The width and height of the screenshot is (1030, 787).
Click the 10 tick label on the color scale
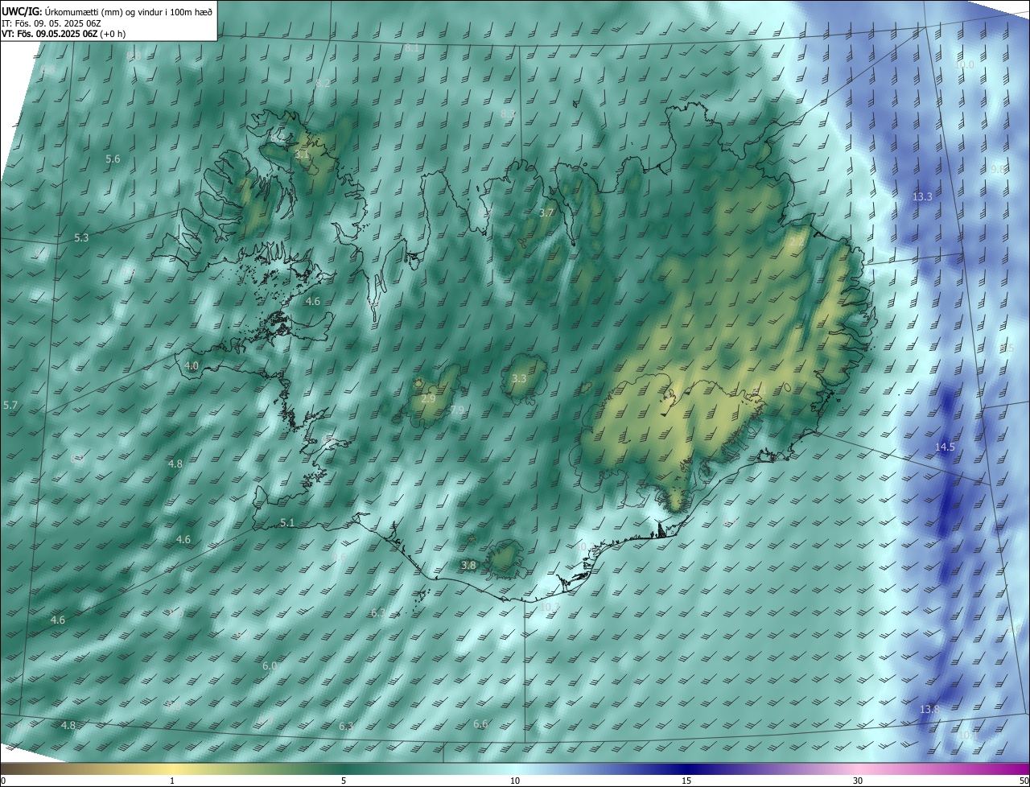[515, 781]
